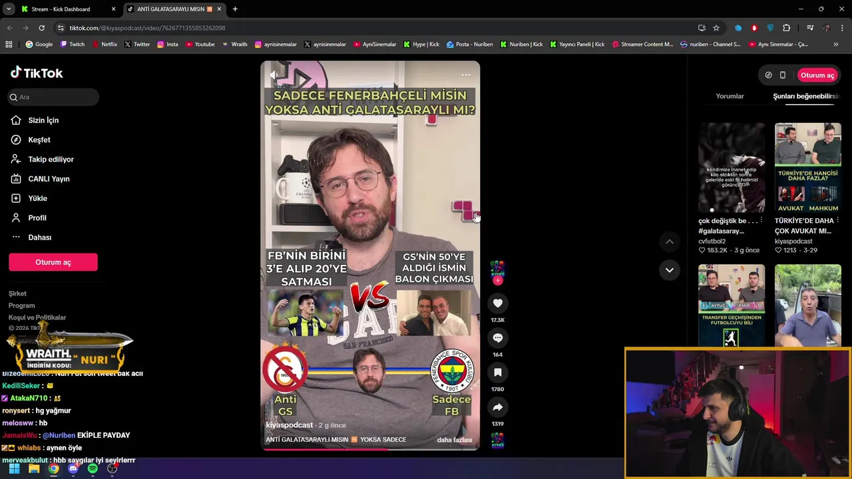Open the Twitch bookmark
Viewport: 852px width, 479px height.
[73, 45]
